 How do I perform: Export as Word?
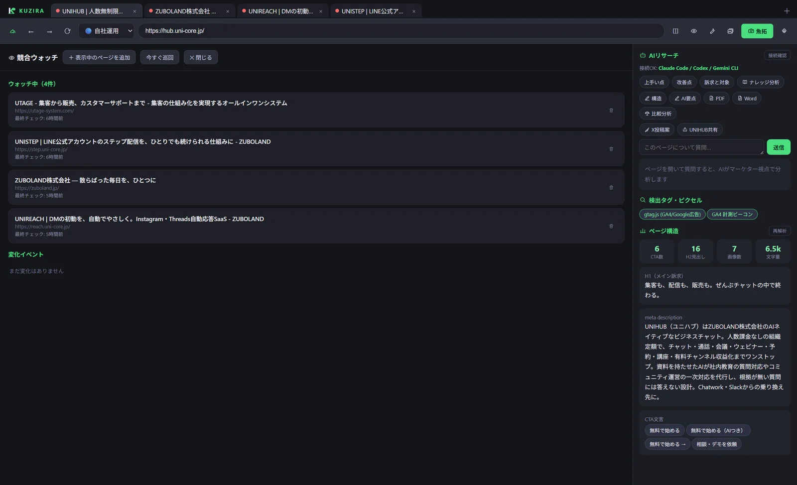(x=747, y=98)
